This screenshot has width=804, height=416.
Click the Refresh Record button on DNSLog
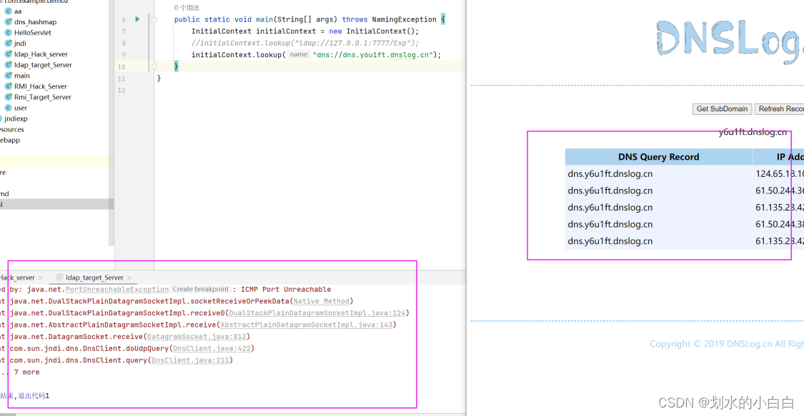click(x=780, y=109)
